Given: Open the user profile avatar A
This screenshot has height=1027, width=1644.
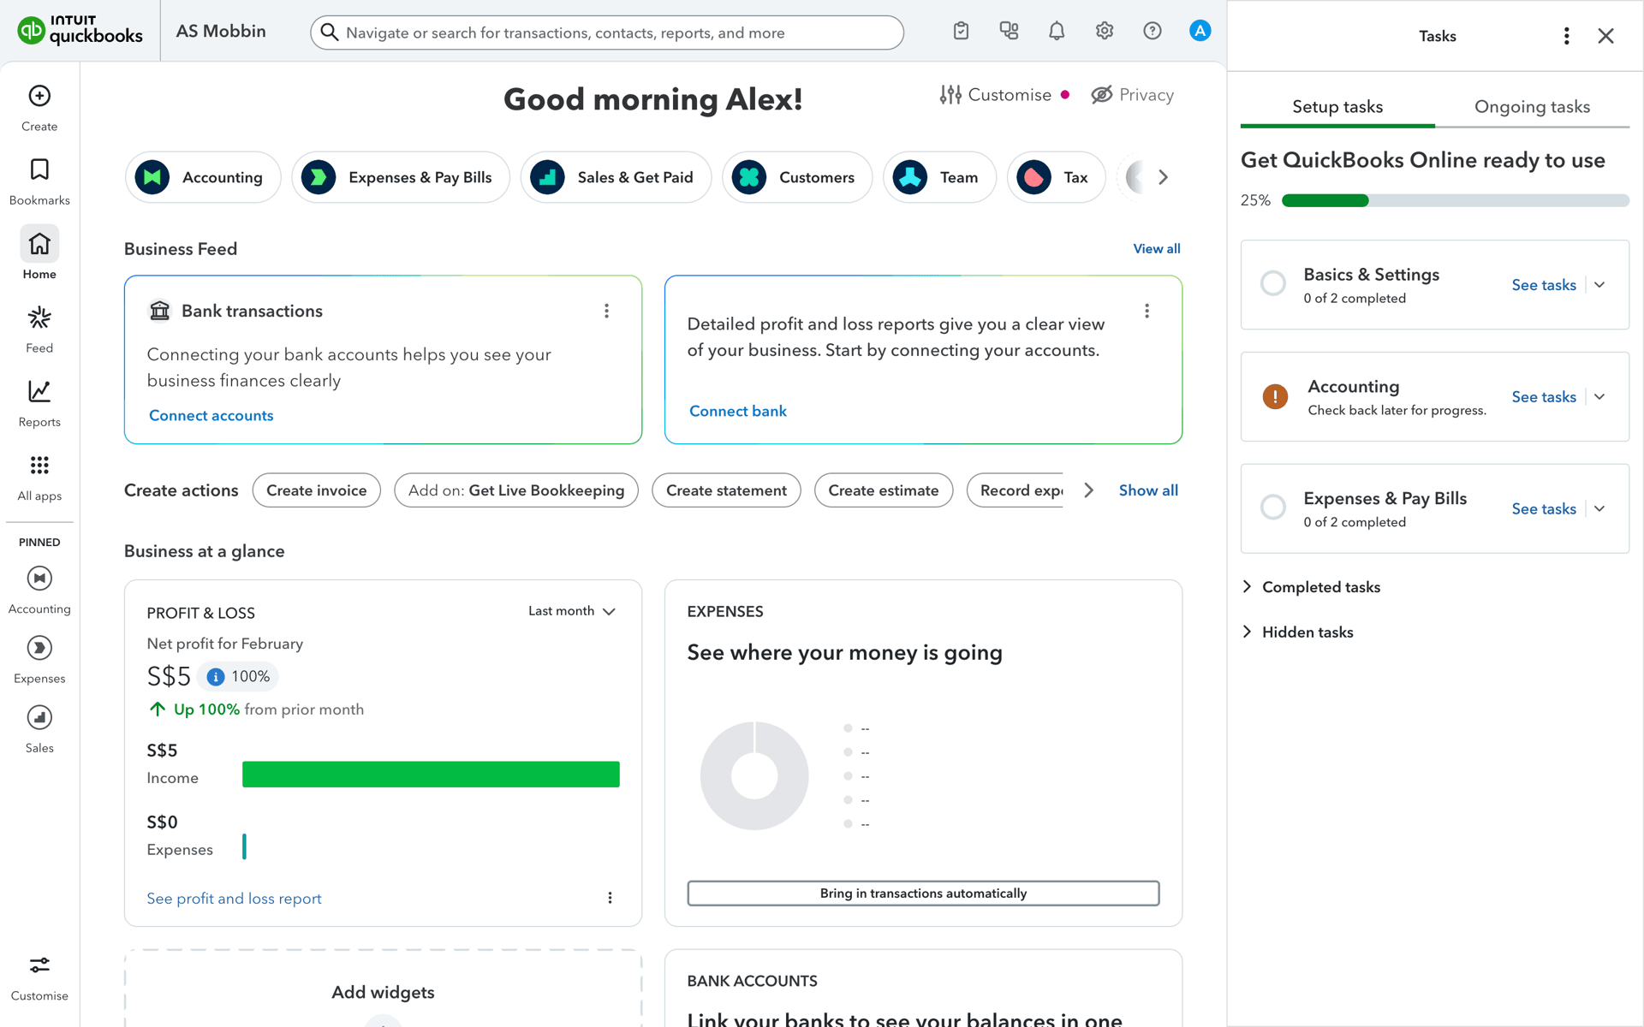Looking at the screenshot, I should pos(1200,31).
